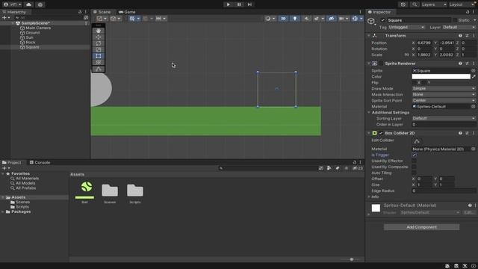
Task: Click the Edit Collider button
Action: pos(417,141)
